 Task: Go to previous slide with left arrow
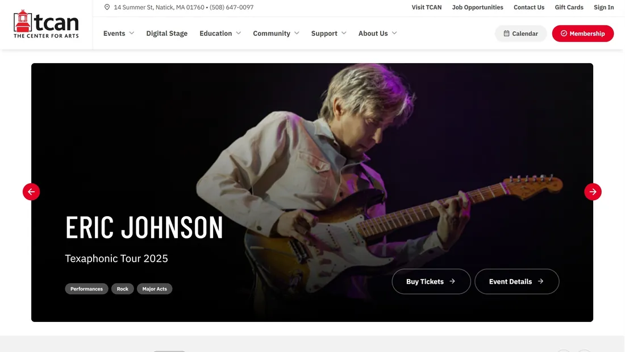(x=31, y=192)
